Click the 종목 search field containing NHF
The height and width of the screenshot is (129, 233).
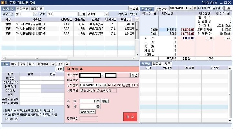[62, 14]
